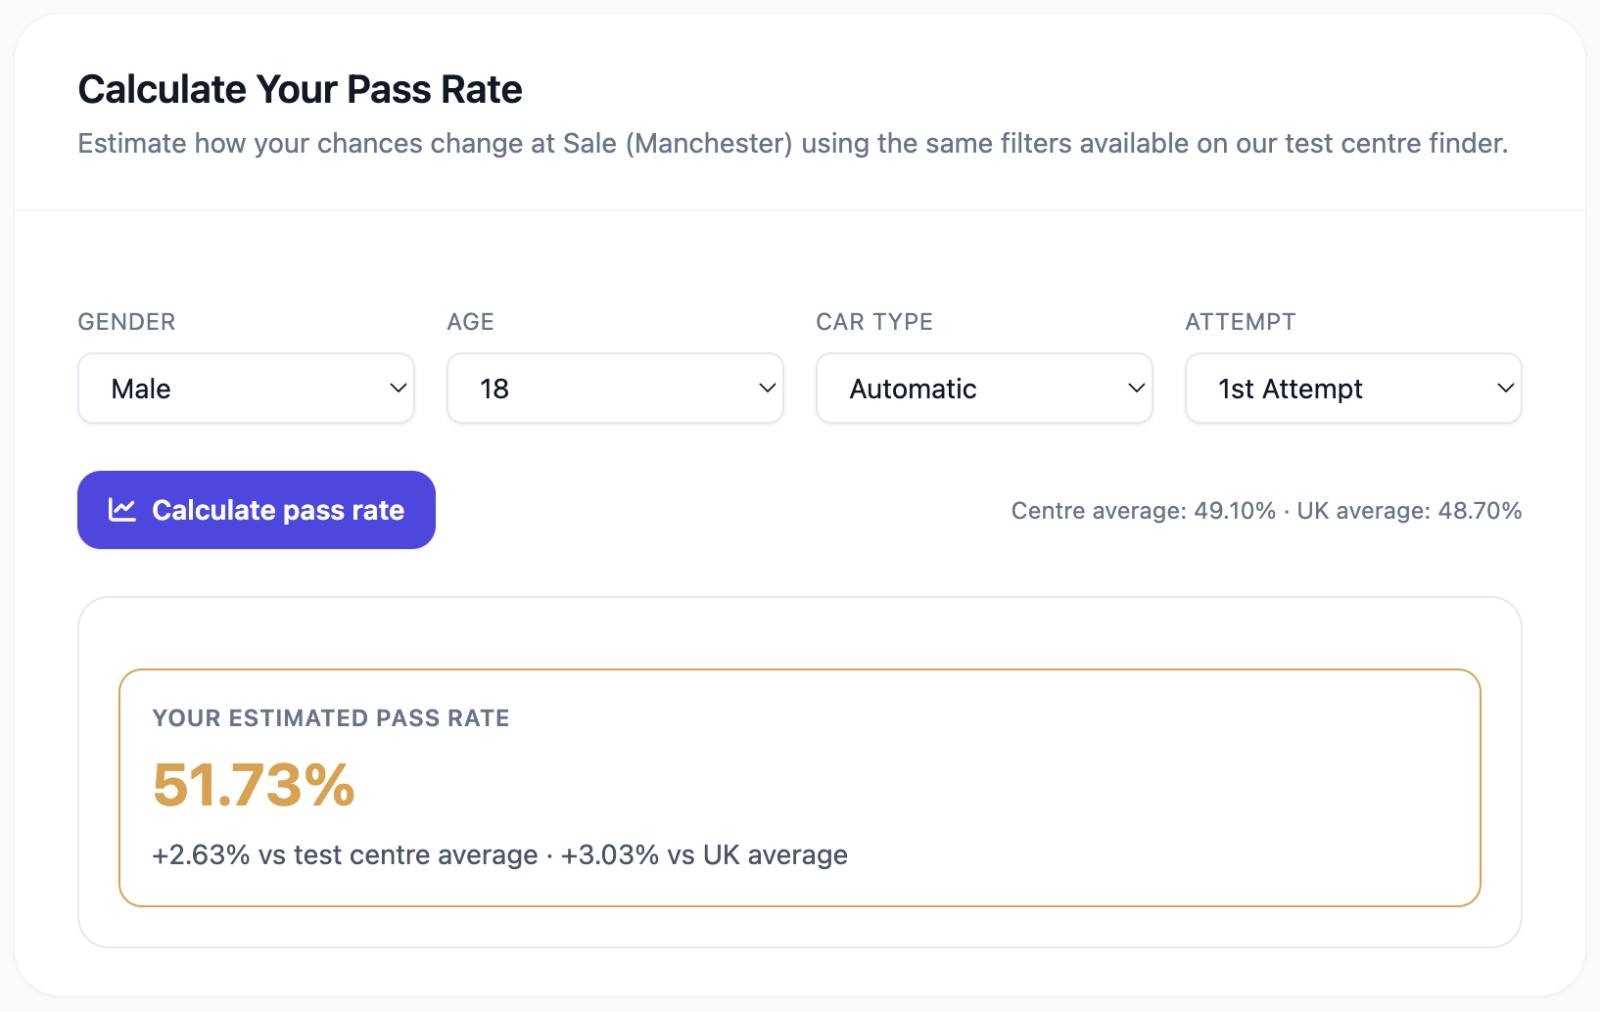Select Automatic in the Car Type field
1600x1012 pixels.
(x=913, y=388)
